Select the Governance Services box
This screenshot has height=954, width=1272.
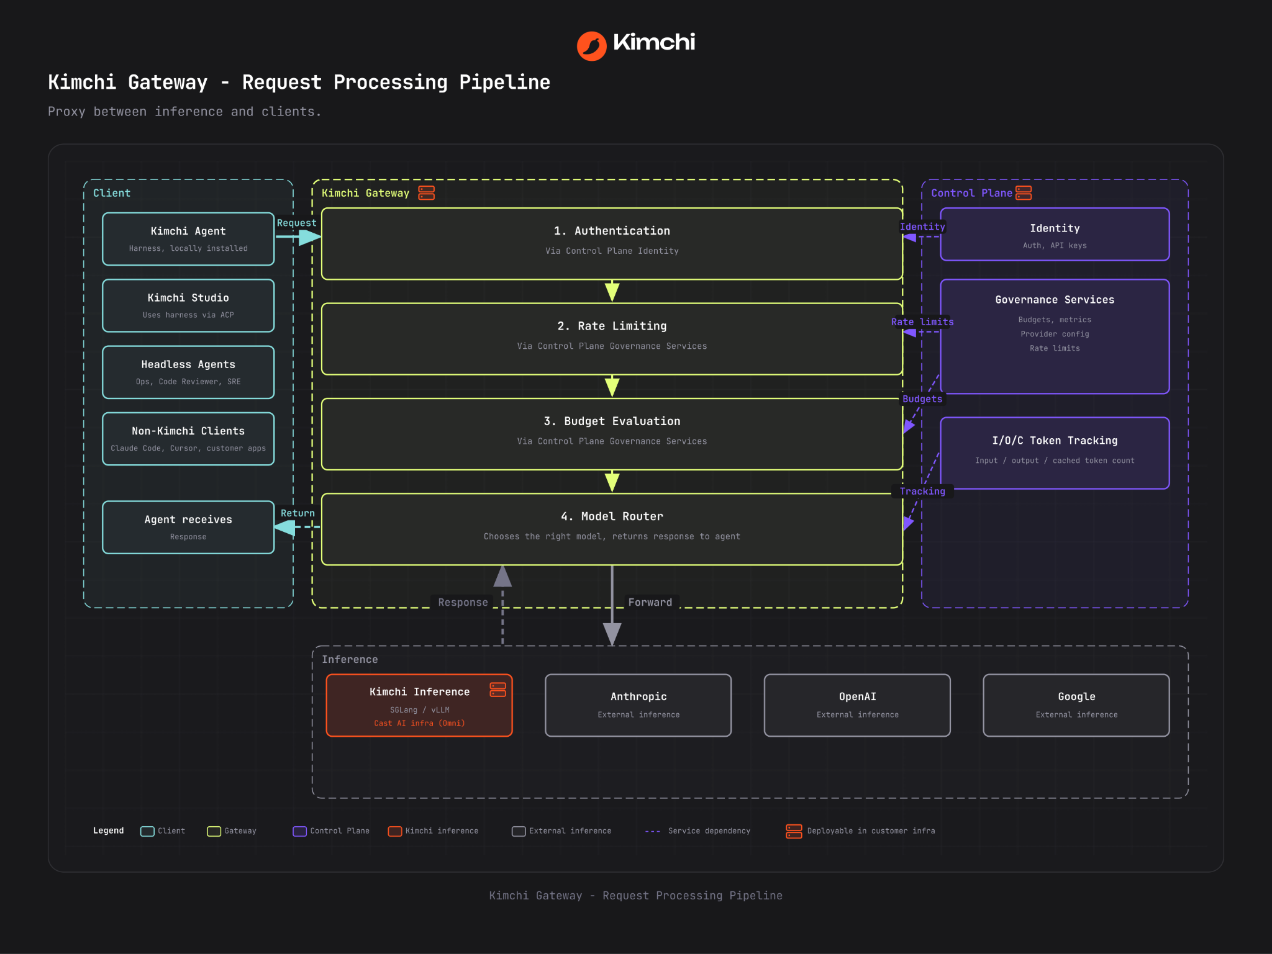click(1055, 336)
